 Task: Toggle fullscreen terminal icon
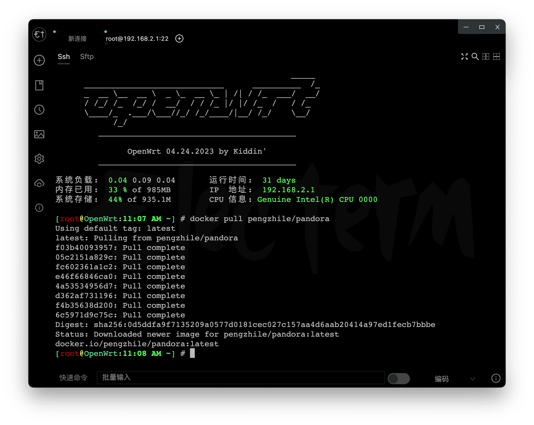click(x=464, y=56)
